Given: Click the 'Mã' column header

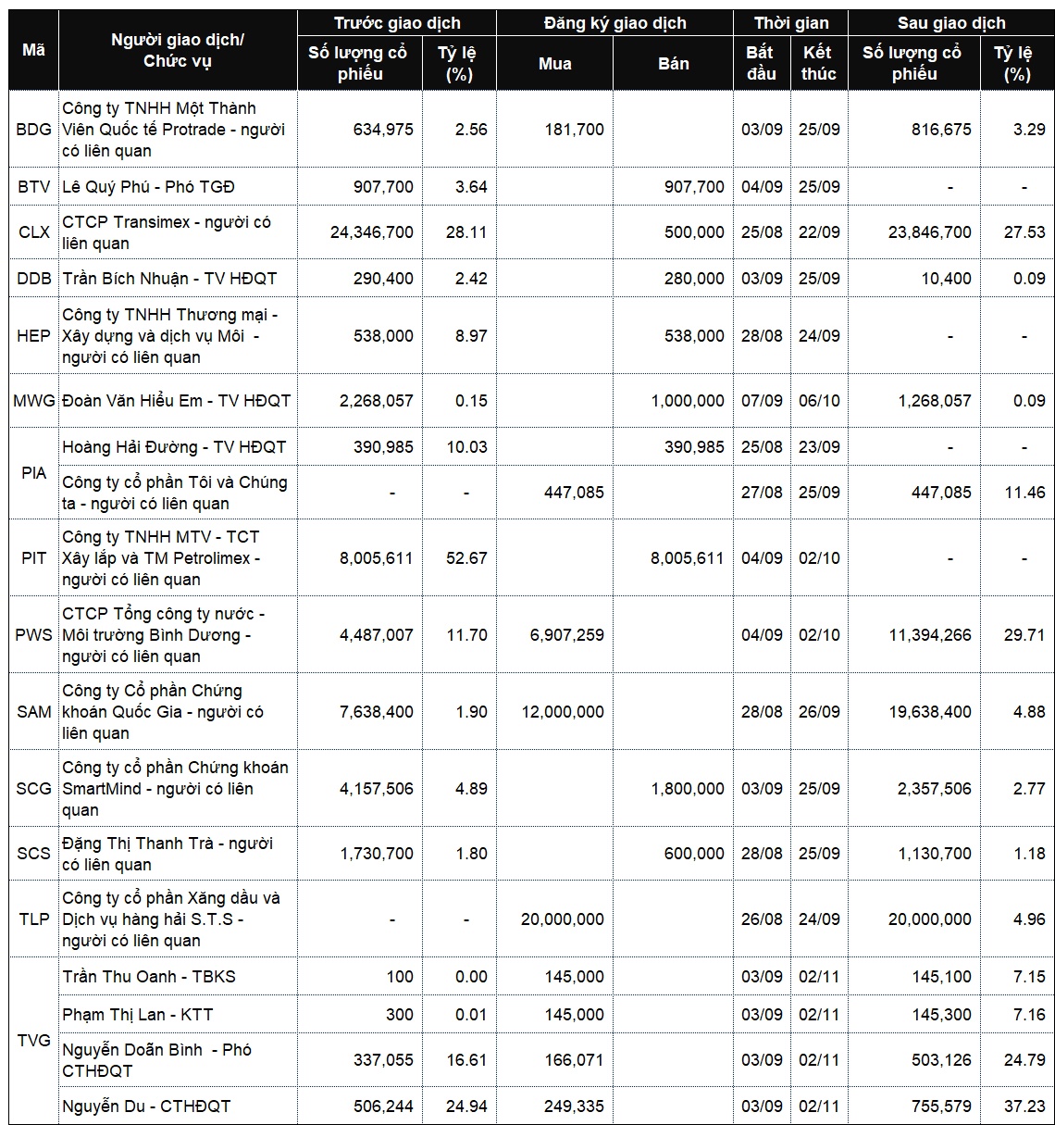Looking at the screenshot, I should click(34, 50).
